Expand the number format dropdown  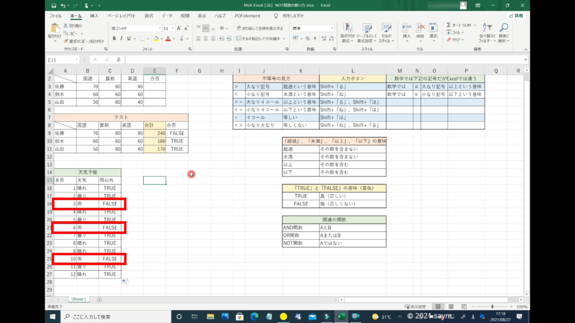click(x=331, y=28)
